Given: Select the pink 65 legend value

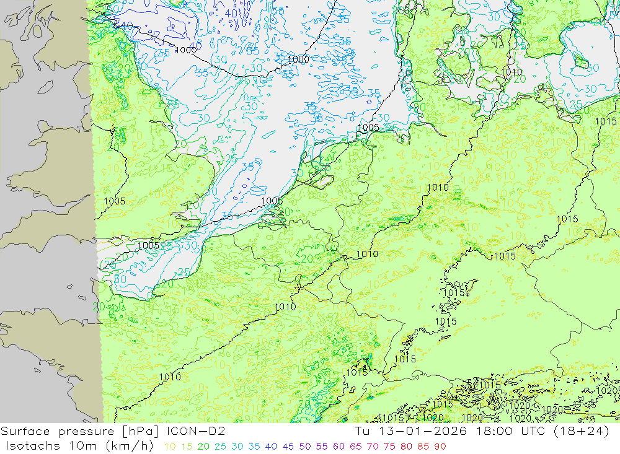Looking at the screenshot, I should point(355,447).
